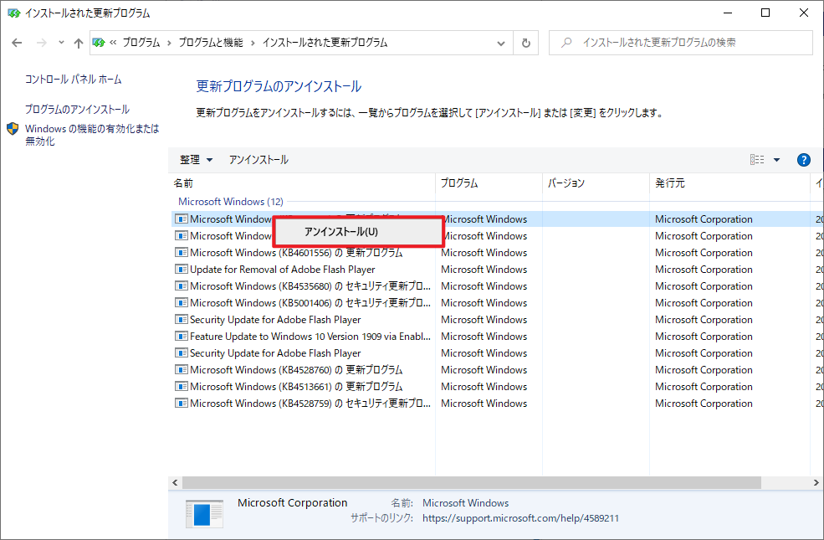
Task: Click the scrollbar left arrow
Action: [x=175, y=483]
